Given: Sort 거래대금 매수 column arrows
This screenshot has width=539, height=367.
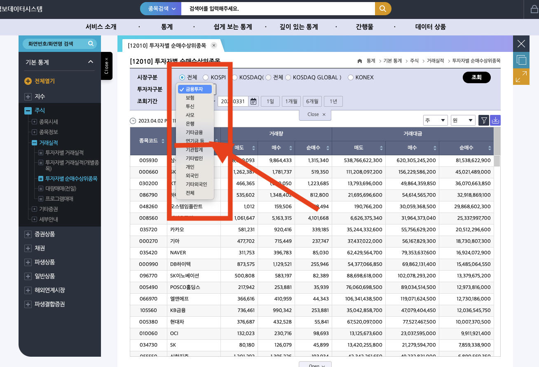Looking at the screenshot, I should click(x=435, y=148).
